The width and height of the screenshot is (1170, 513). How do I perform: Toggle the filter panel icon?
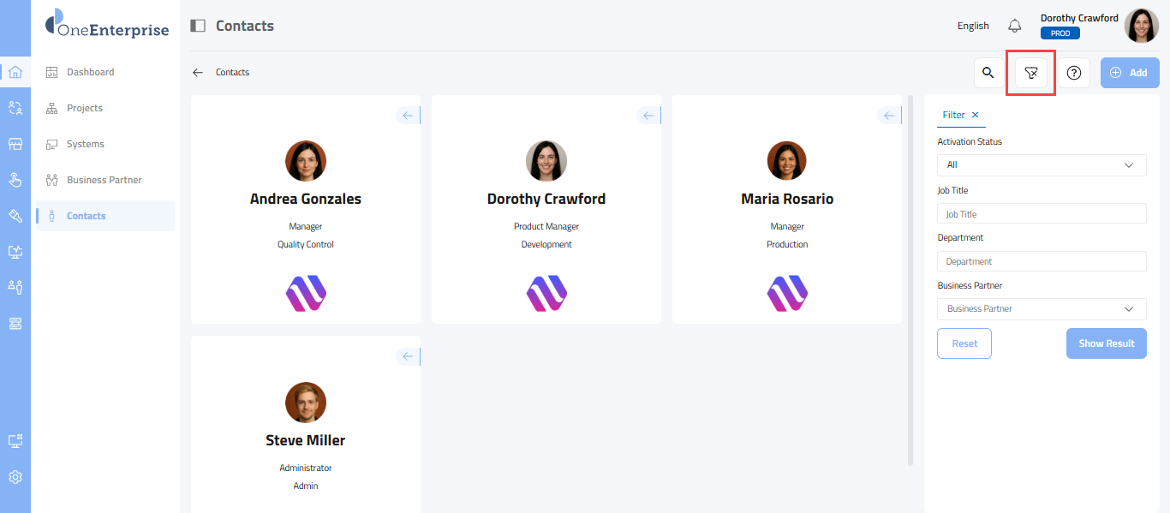(1031, 73)
